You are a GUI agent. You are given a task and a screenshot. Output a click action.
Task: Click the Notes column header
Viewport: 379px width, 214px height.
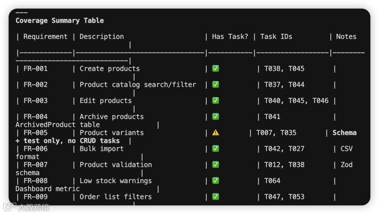click(x=346, y=37)
